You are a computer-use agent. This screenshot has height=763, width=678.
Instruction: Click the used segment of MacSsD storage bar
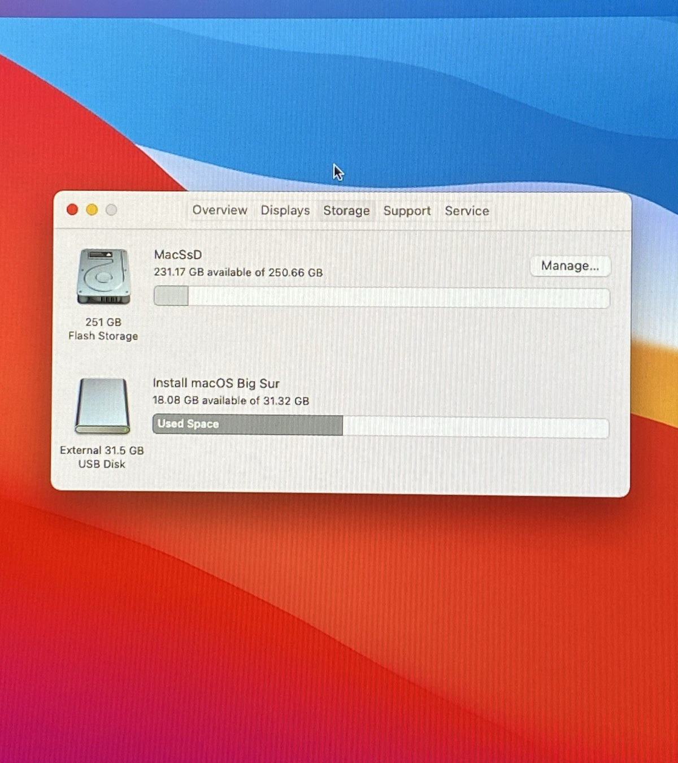tap(171, 296)
